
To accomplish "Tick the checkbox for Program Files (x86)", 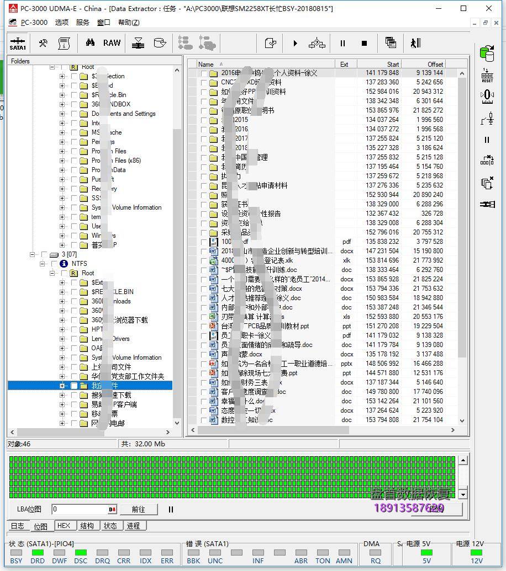I will pos(74,161).
